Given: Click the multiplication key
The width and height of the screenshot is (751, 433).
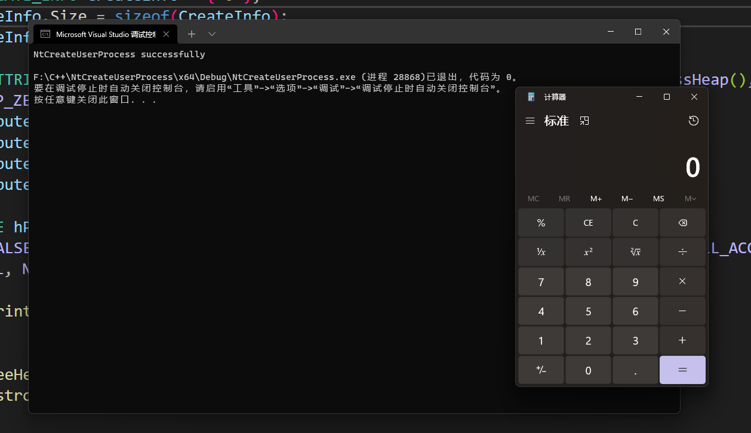Looking at the screenshot, I should (x=682, y=281).
